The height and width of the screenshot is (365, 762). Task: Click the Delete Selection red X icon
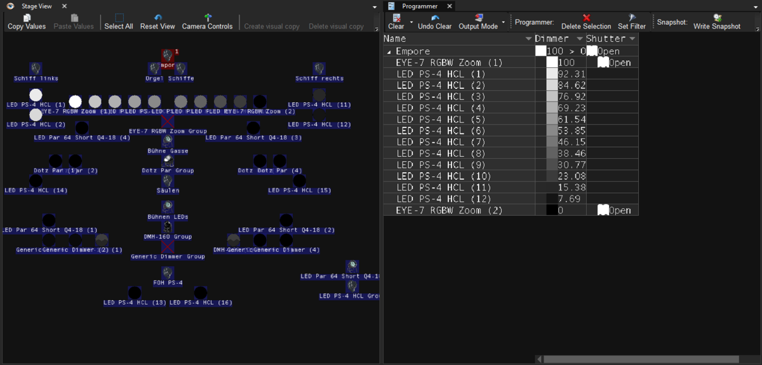[x=586, y=18]
